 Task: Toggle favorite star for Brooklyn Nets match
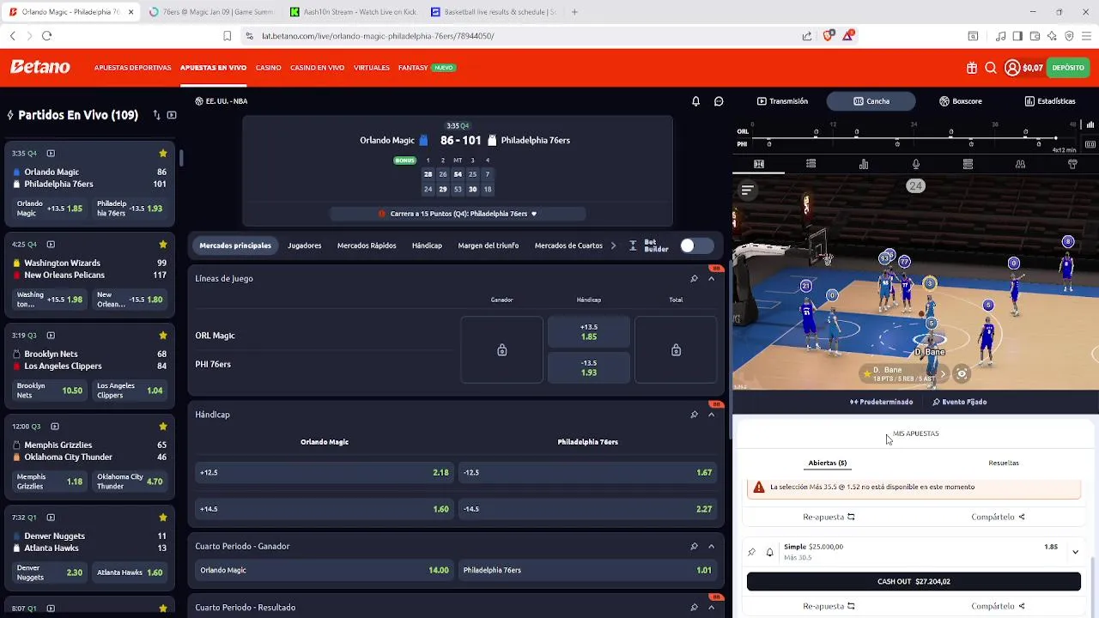163,336
